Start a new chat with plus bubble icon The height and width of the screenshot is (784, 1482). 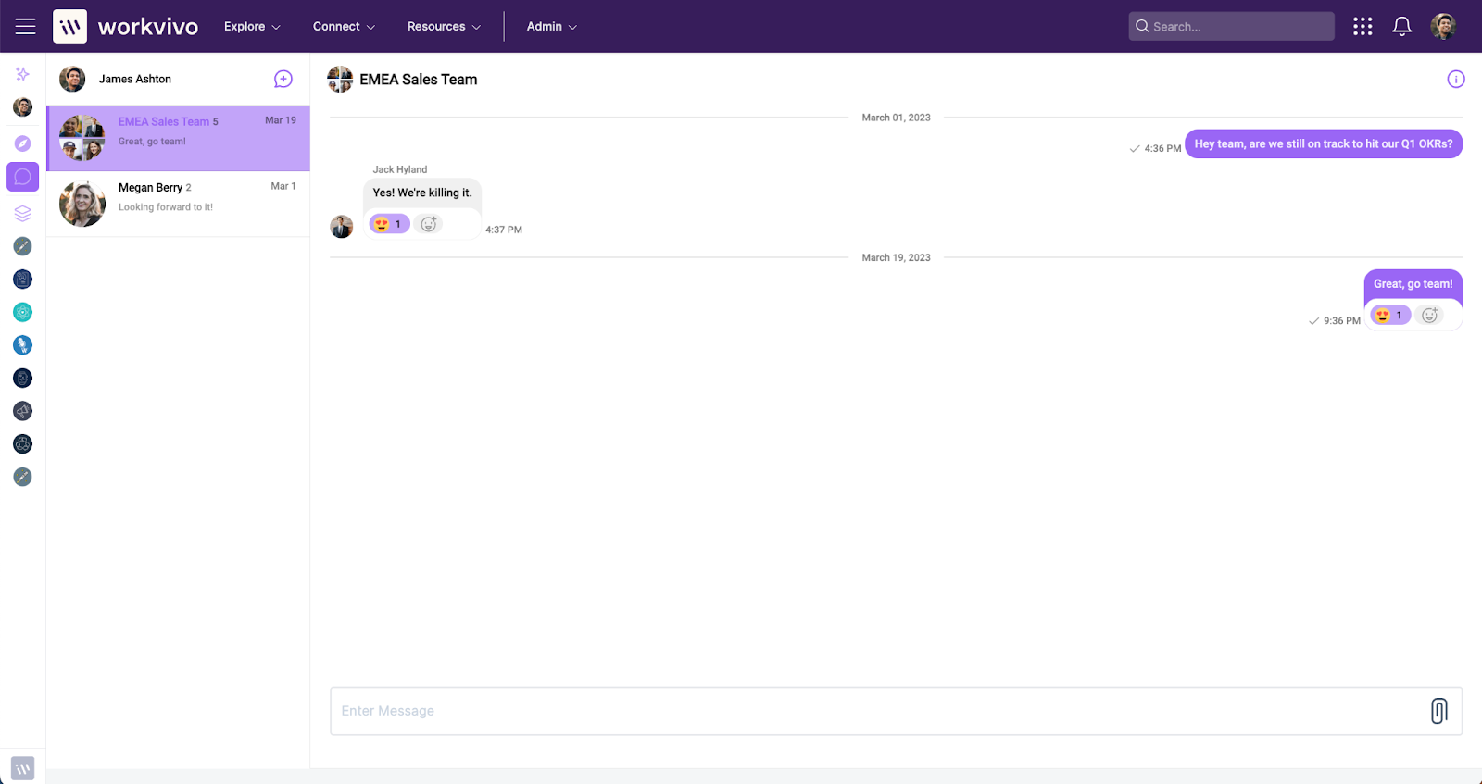[x=283, y=80]
